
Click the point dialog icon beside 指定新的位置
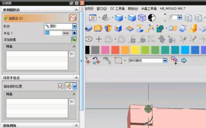[61, 86]
